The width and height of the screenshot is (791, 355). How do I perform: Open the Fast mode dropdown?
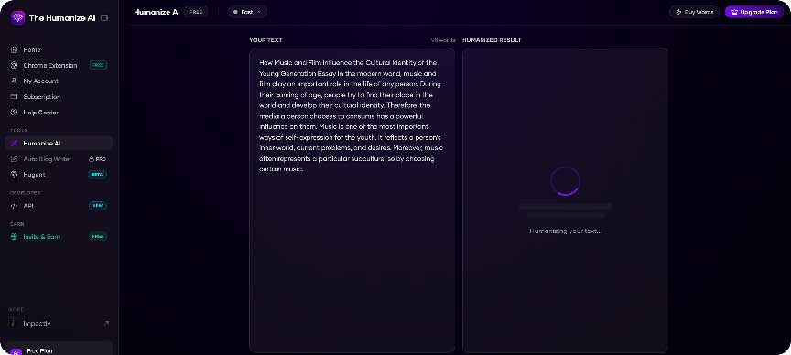coord(247,12)
